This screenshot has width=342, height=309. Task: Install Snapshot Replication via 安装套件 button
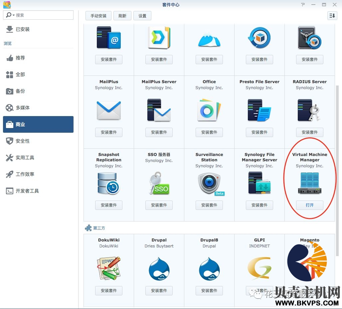point(108,205)
